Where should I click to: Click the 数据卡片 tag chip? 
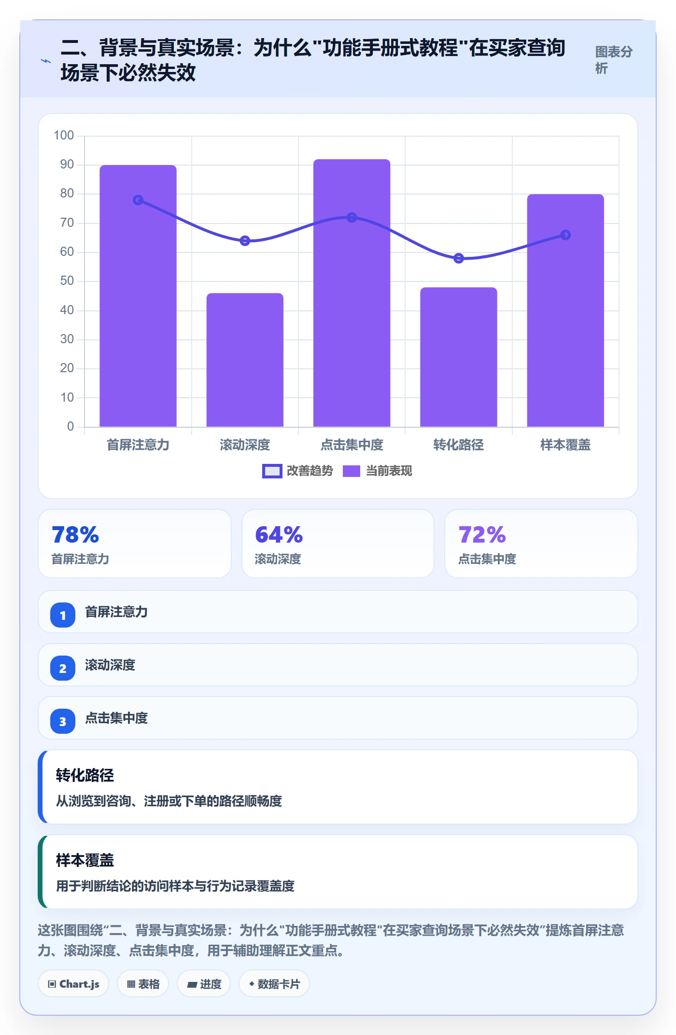tap(274, 984)
